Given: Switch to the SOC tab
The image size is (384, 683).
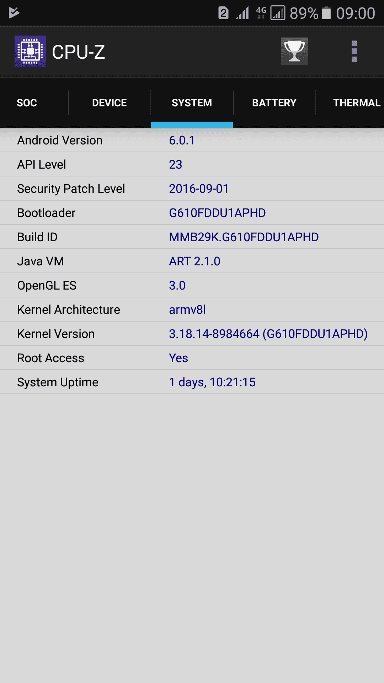Looking at the screenshot, I should click(27, 103).
